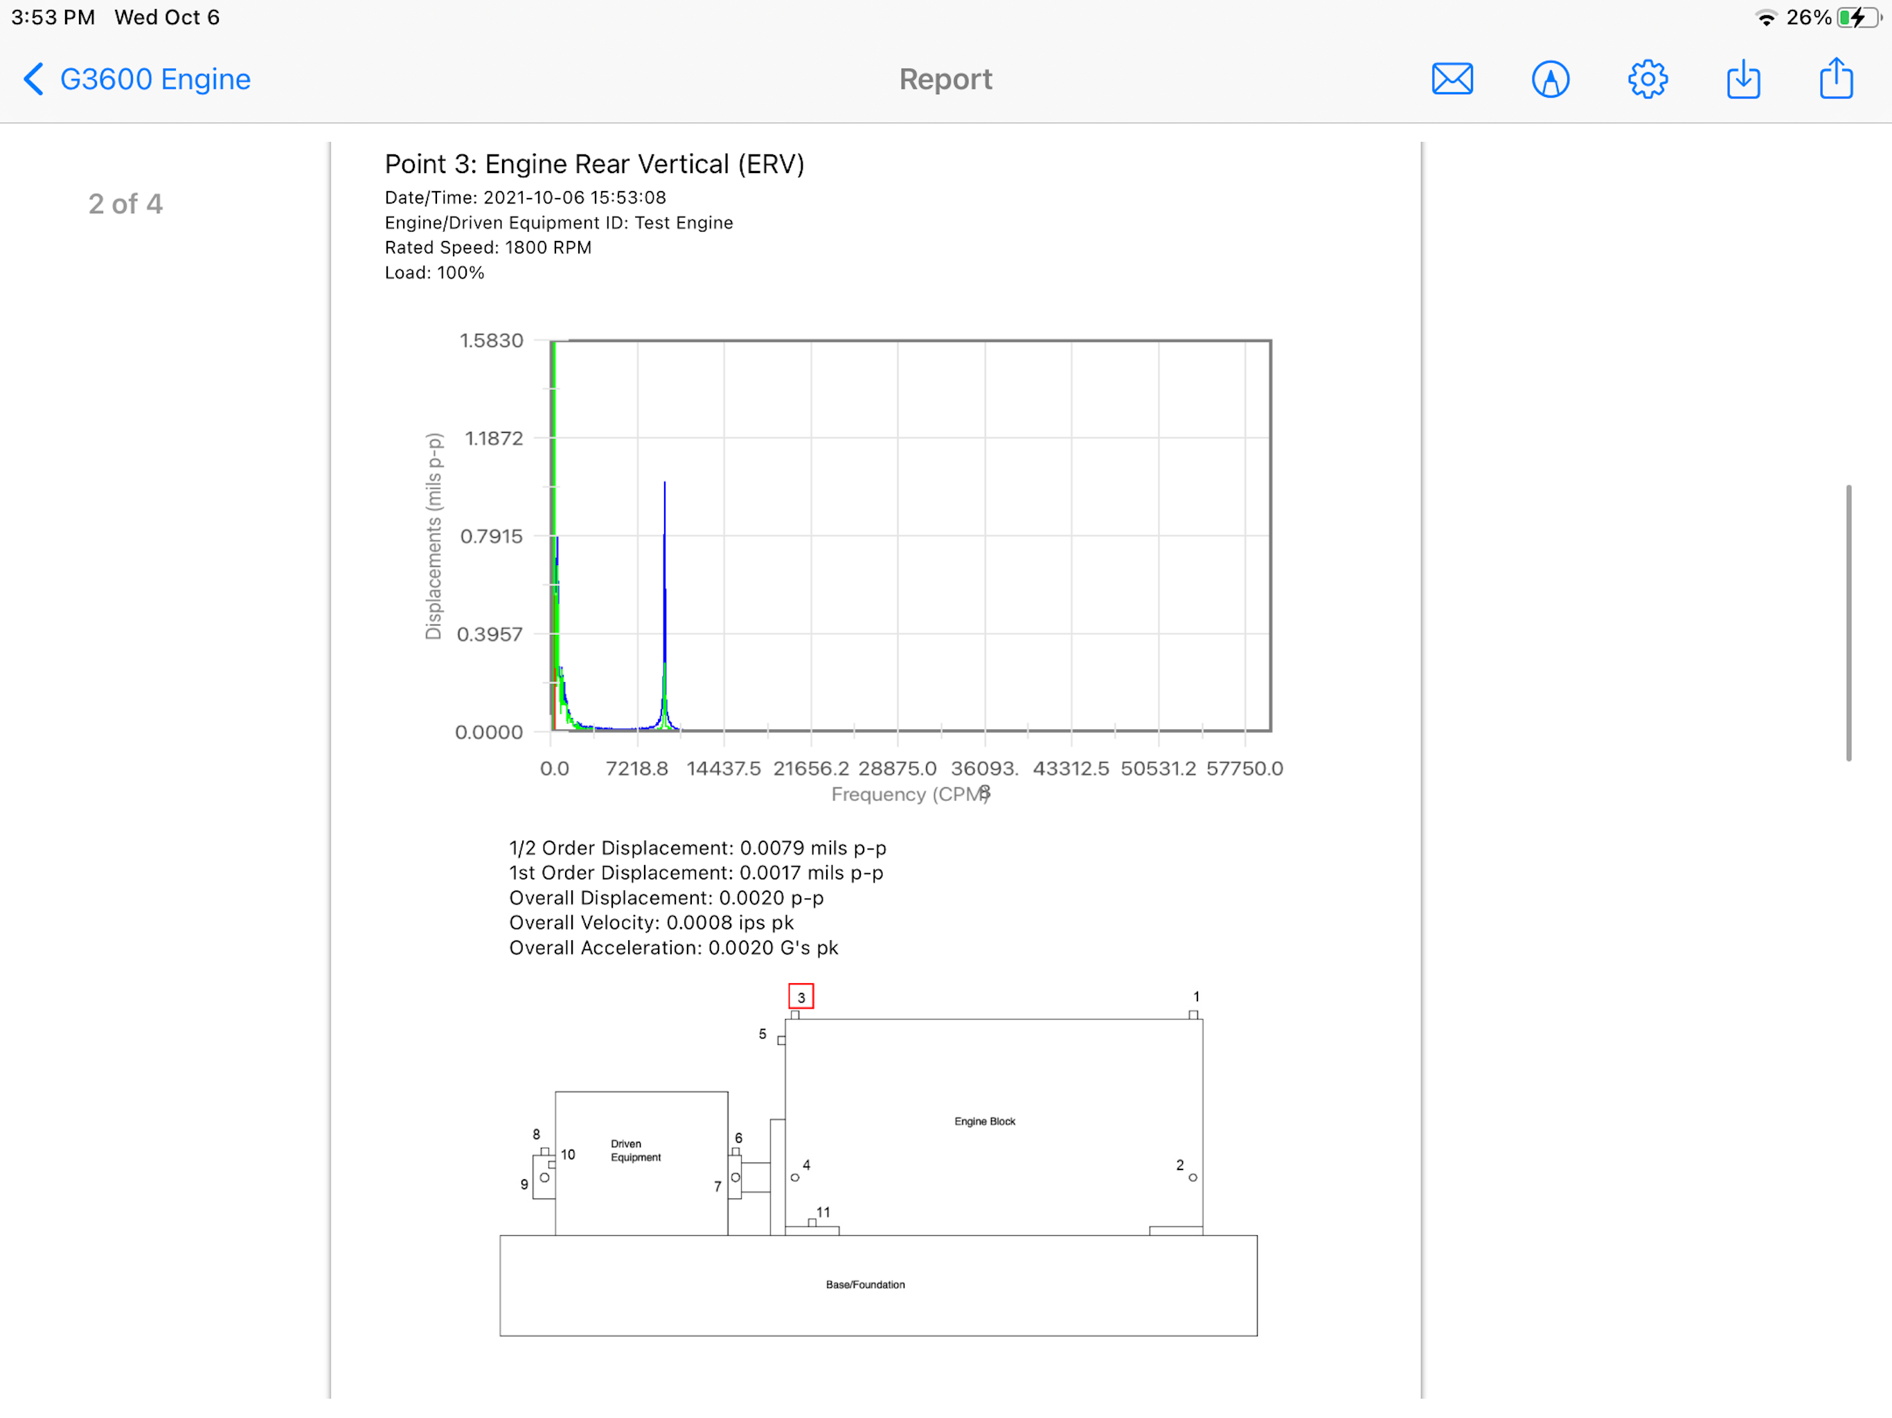Screen dimensions: 1892x1418
Task: Tap the share export icon
Action: tap(1835, 78)
